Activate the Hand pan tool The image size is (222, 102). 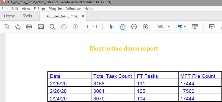(123, 27)
